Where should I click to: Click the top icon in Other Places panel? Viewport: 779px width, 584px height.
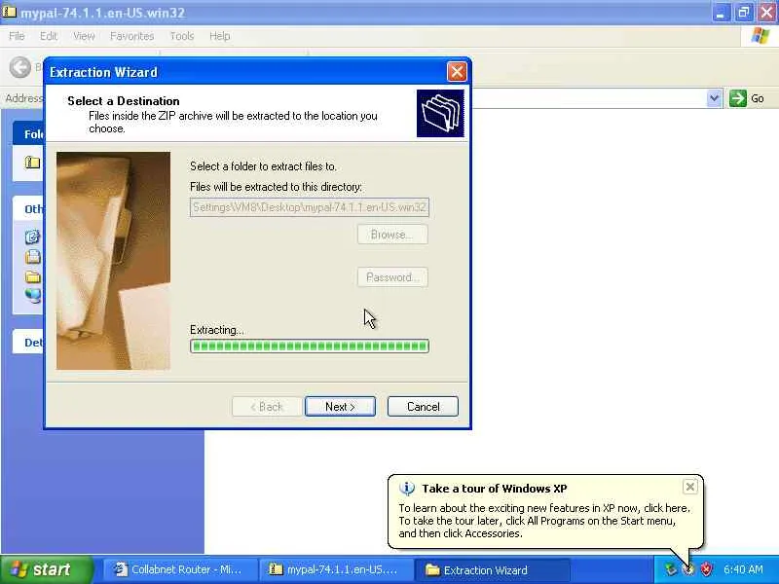(32, 237)
